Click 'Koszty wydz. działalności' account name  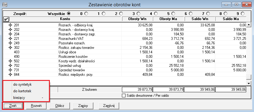coord(77,61)
